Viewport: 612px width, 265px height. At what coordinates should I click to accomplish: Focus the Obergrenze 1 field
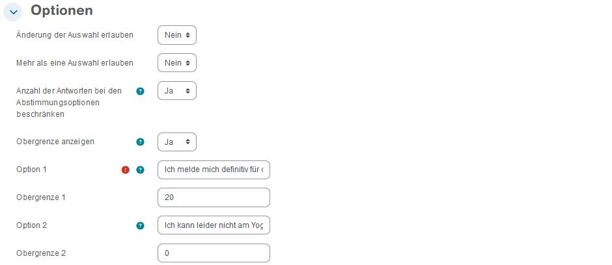(x=214, y=197)
